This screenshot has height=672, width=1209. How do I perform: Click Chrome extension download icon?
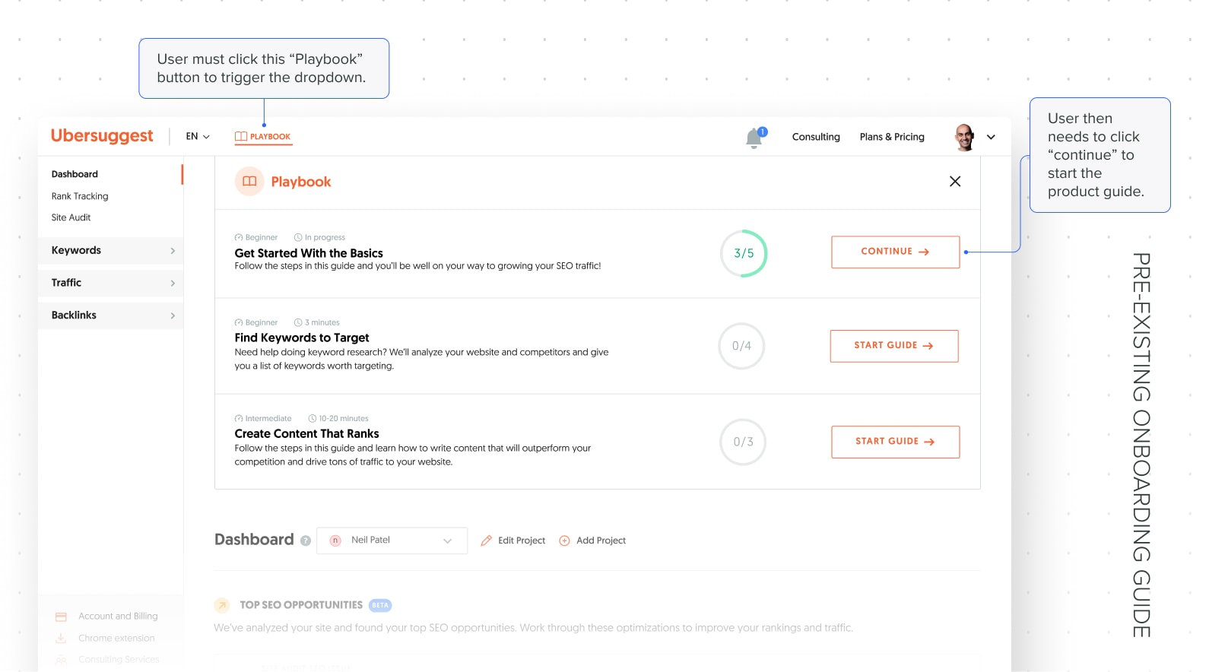(x=61, y=639)
